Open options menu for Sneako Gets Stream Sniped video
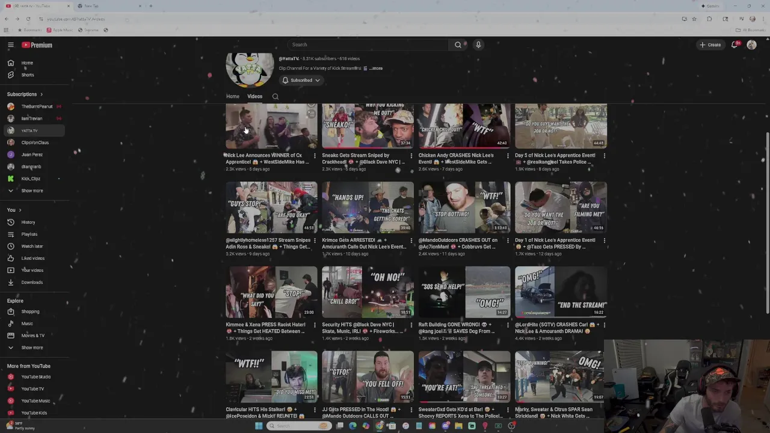This screenshot has width=770, height=433. [411, 156]
